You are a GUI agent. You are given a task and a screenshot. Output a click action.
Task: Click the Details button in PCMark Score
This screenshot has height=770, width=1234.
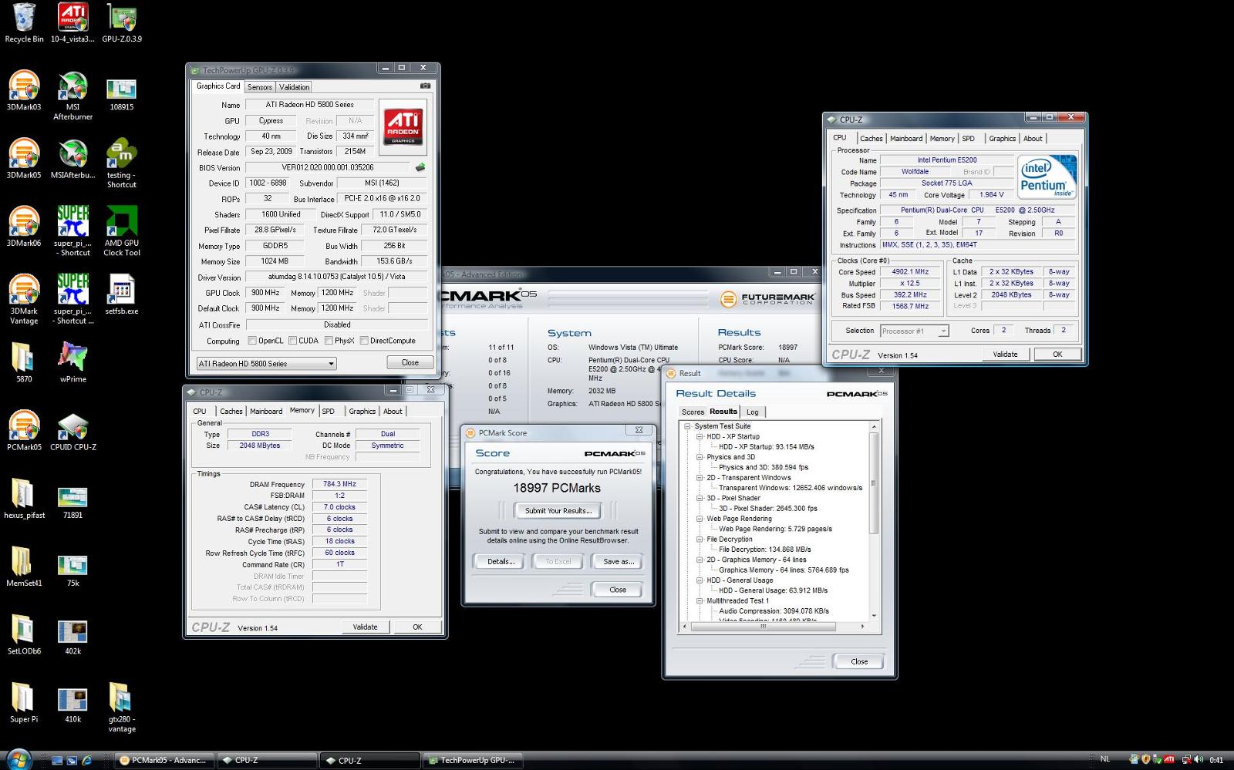[501, 562]
